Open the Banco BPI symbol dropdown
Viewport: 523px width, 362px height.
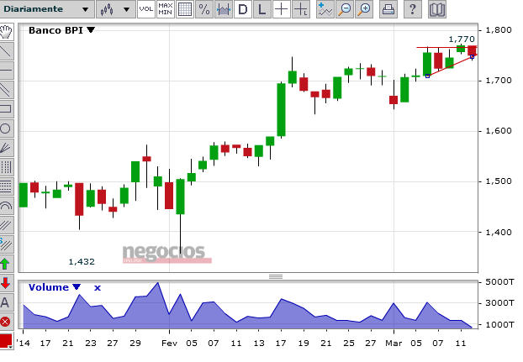point(91,30)
